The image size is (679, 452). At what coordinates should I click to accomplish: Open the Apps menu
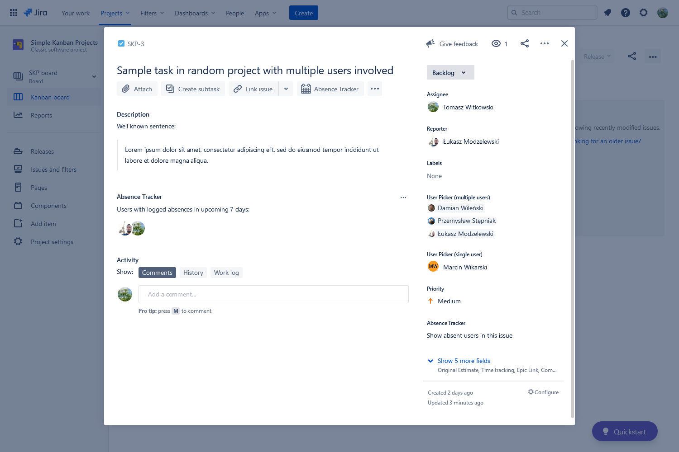point(265,13)
